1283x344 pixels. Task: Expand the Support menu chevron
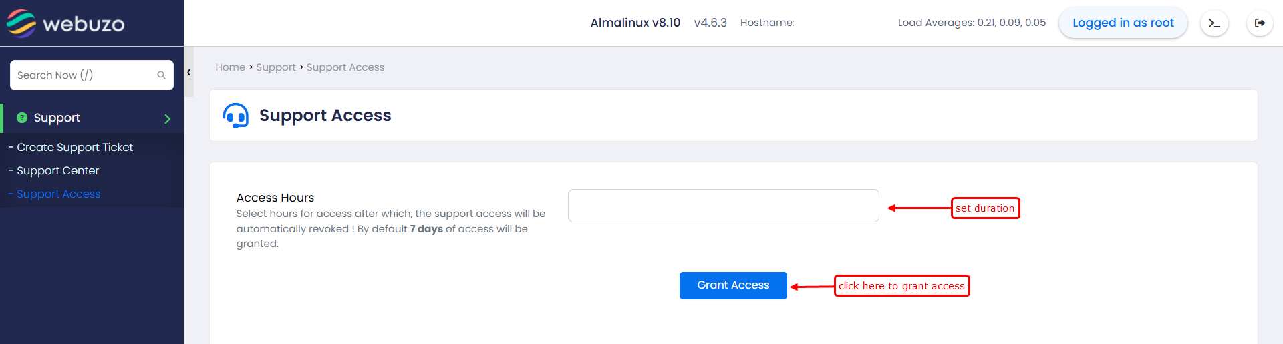tap(167, 119)
